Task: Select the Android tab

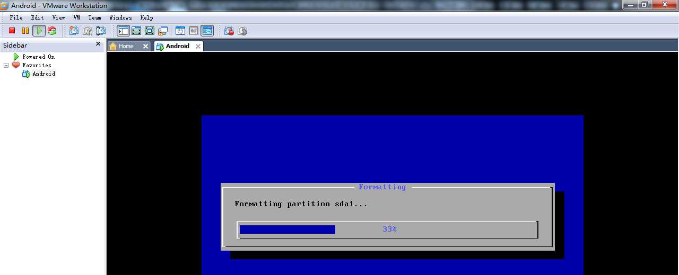Action: click(177, 46)
